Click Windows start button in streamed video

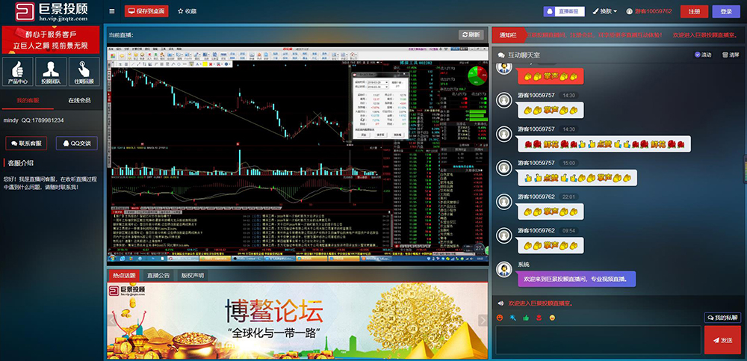111,259
